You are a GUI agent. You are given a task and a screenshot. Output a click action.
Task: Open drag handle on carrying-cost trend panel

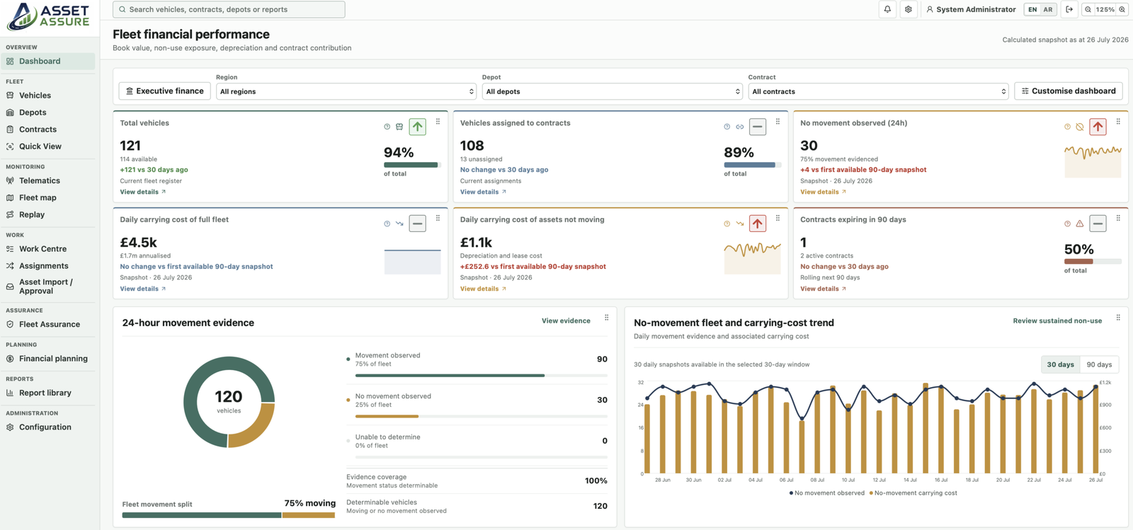[1118, 318]
